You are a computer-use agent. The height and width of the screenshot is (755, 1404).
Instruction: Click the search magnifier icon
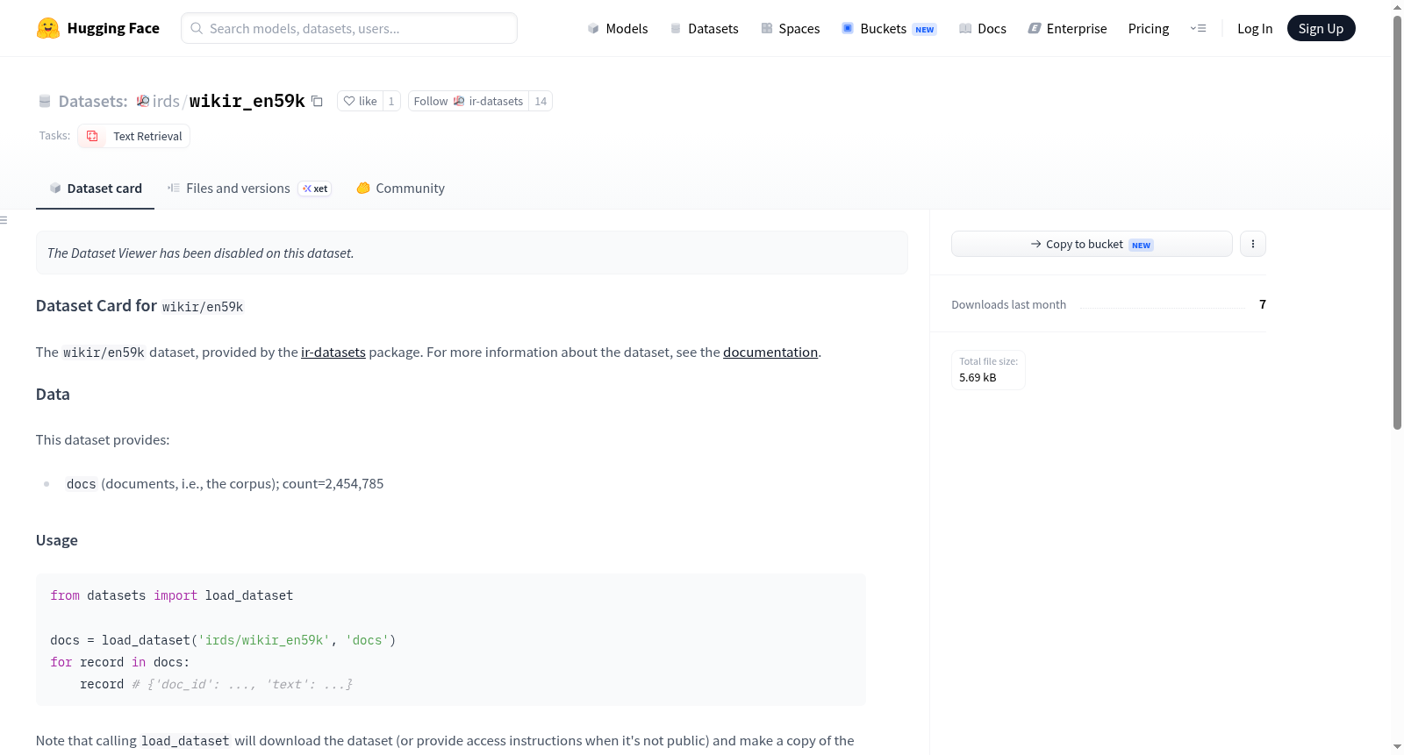197,28
